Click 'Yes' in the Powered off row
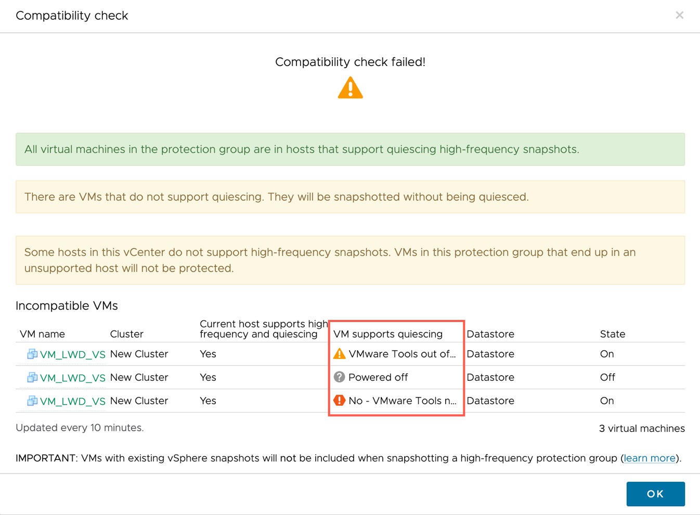The image size is (700, 515). pyautogui.click(x=208, y=377)
